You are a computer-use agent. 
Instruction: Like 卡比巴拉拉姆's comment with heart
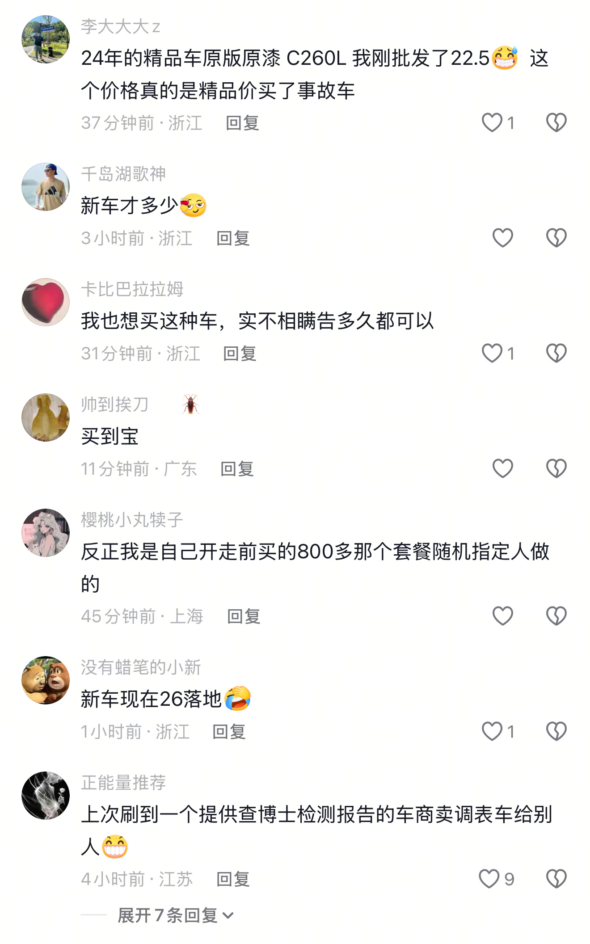point(492,353)
